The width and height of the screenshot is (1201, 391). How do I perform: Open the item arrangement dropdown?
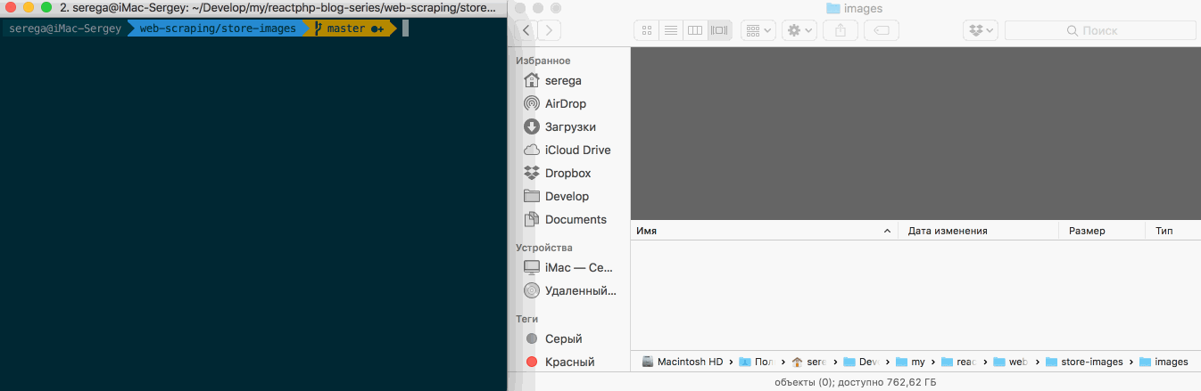[758, 30]
